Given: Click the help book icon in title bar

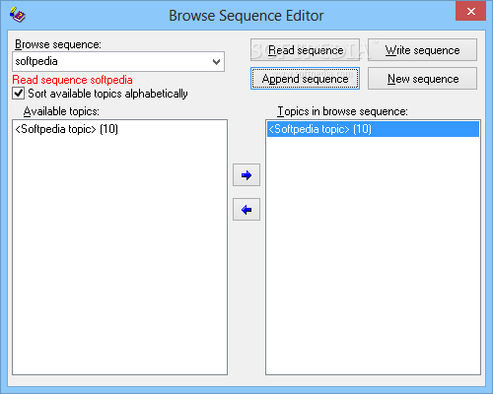Looking at the screenshot, I should 17,15.
